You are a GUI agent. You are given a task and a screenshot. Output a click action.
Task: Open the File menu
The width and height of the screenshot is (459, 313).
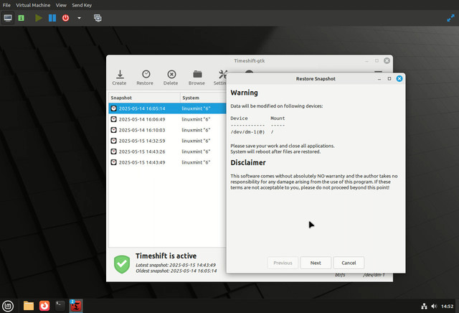click(6, 5)
